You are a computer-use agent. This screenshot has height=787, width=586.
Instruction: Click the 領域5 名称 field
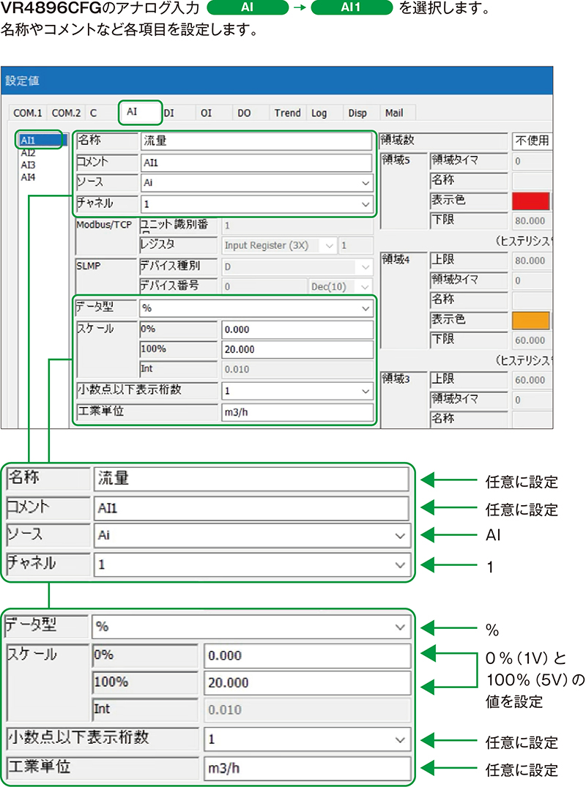click(532, 181)
